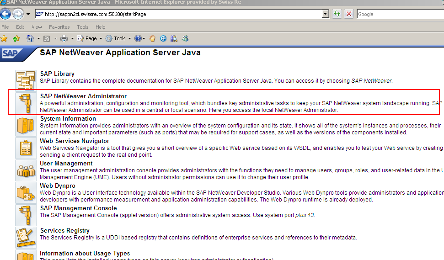The image size is (444, 260).
Task: Click the SAP Library icon
Action: point(26,80)
